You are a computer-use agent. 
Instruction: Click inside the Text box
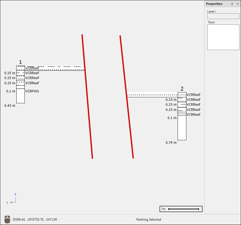coord(223,37)
